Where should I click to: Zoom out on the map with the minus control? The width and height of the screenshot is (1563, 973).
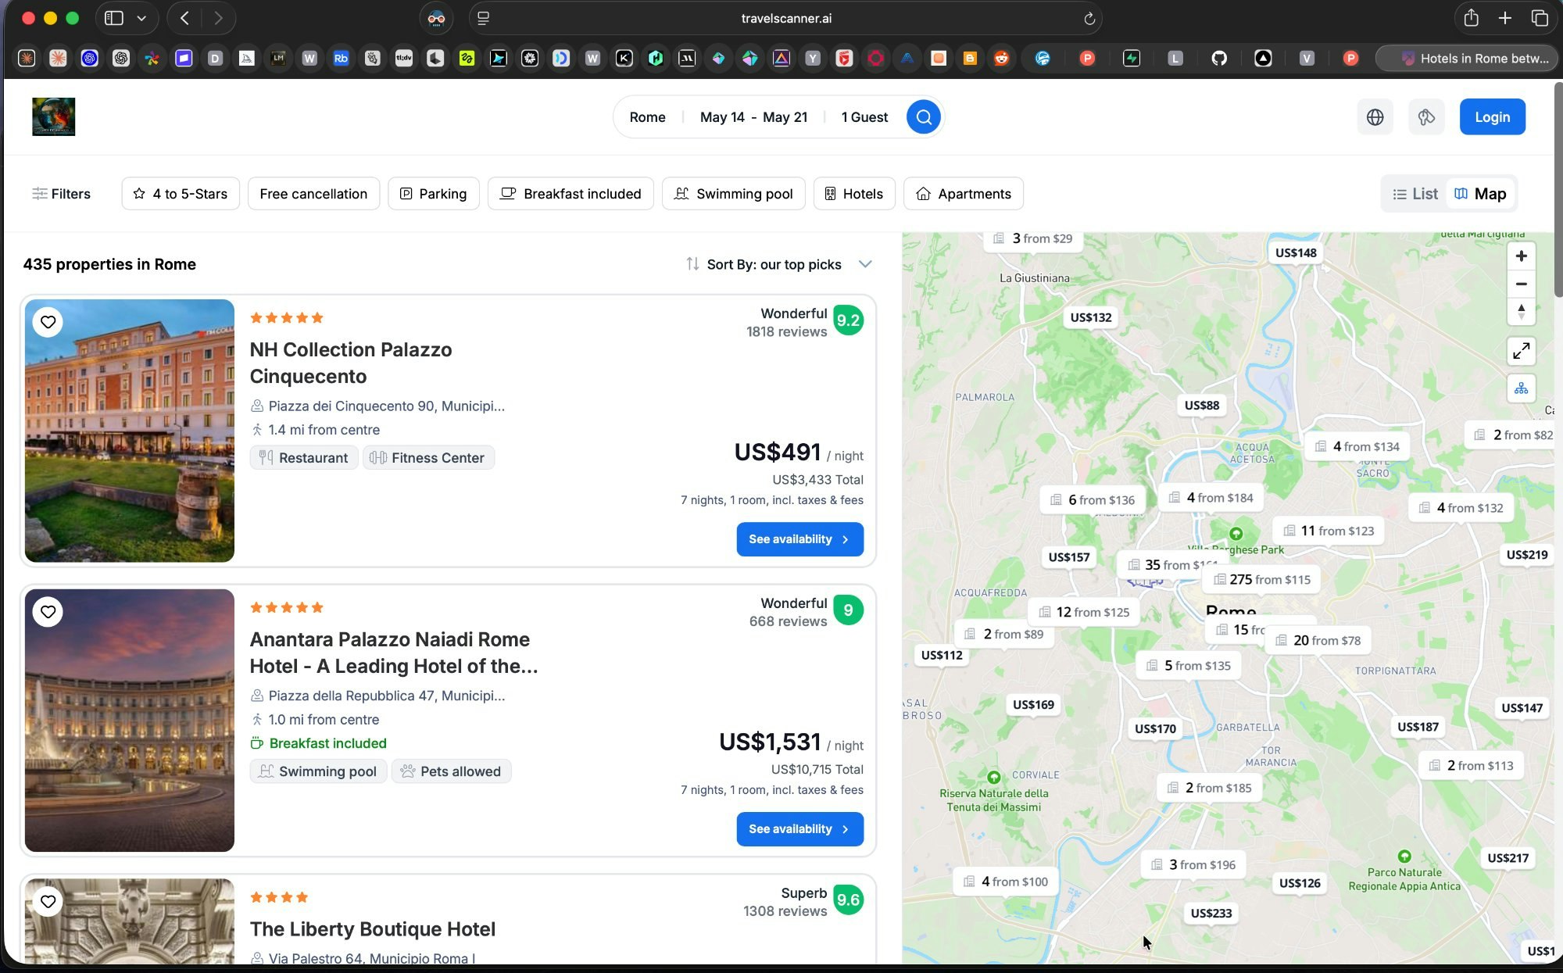(1521, 284)
